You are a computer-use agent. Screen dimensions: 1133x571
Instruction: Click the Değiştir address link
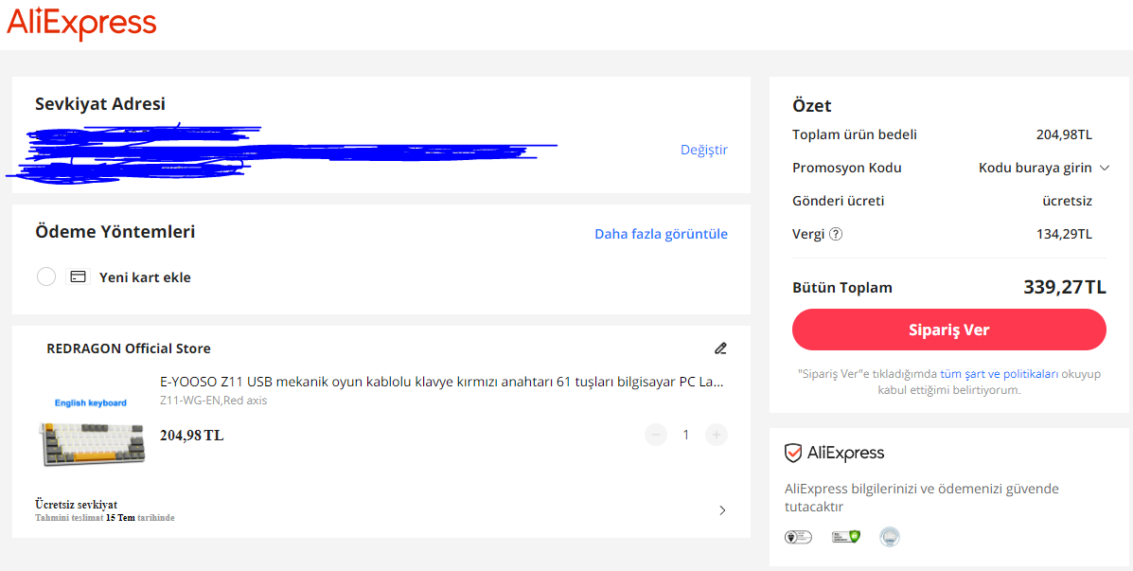click(704, 150)
